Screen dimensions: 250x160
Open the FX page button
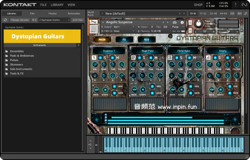point(124,40)
